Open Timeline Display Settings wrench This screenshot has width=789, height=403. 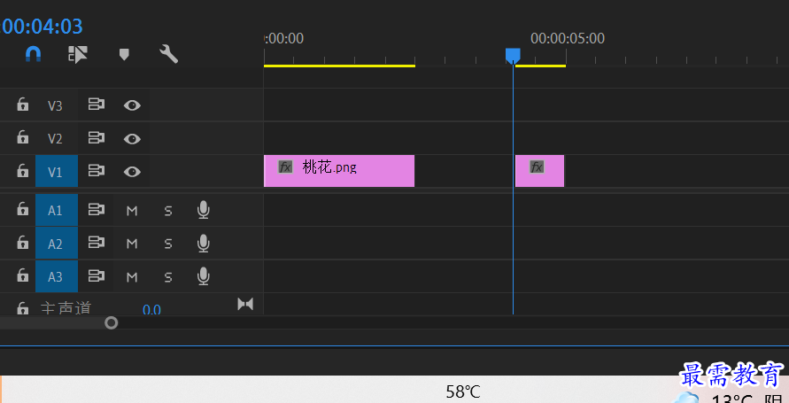click(168, 54)
